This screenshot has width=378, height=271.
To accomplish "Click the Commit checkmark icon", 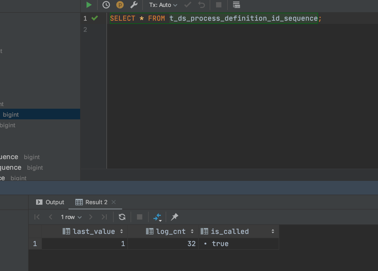I will point(188,5).
